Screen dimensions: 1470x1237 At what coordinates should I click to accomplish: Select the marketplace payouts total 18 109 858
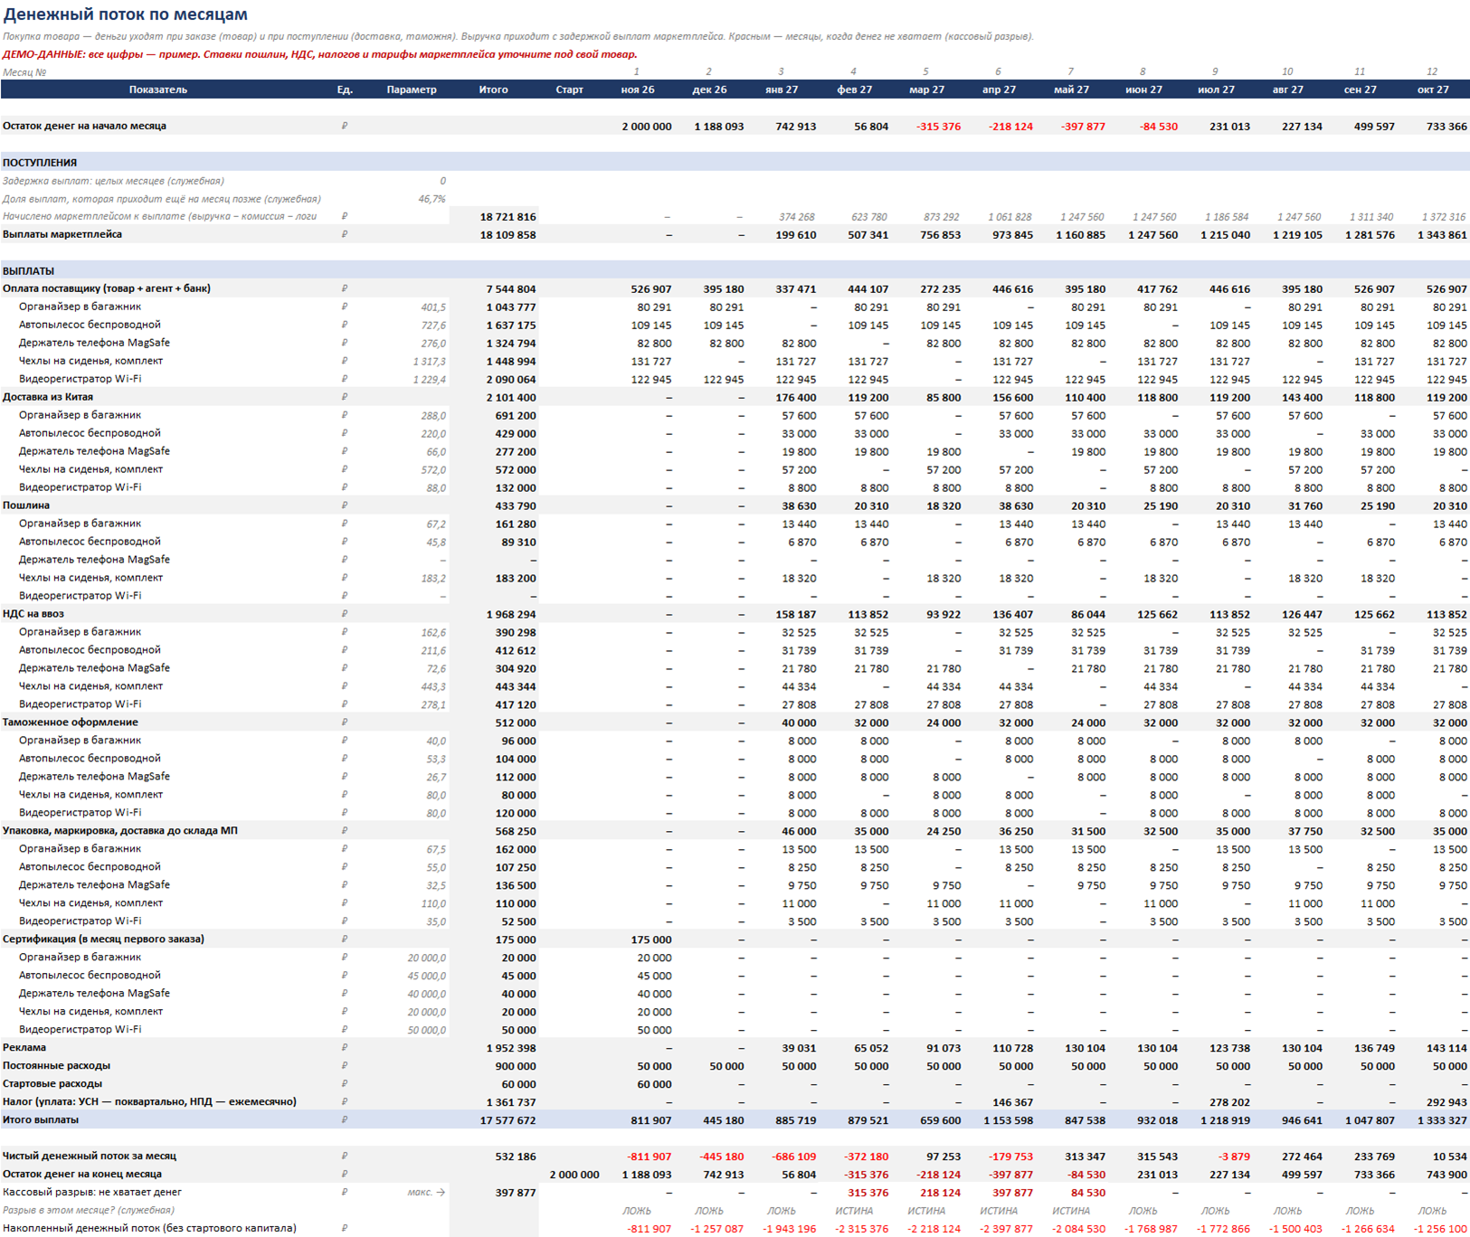coord(507,235)
